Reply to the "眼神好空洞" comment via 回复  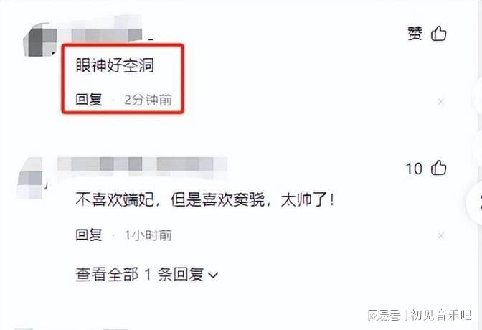[89, 100]
